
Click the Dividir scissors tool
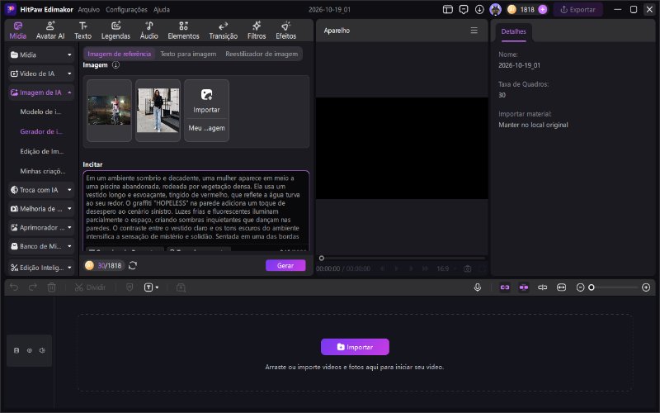pos(90,287)
